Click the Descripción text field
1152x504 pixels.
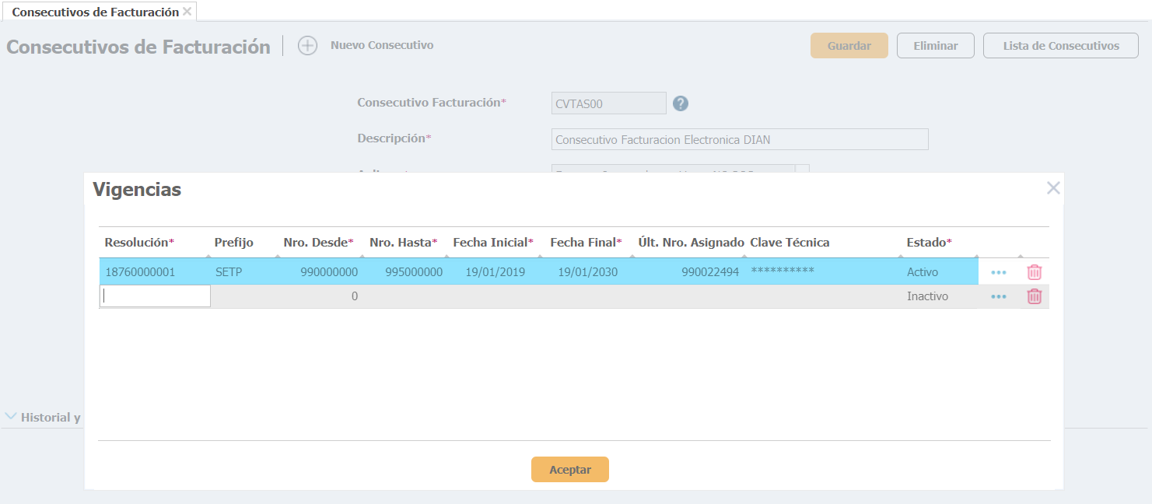(x=739, y=140)
